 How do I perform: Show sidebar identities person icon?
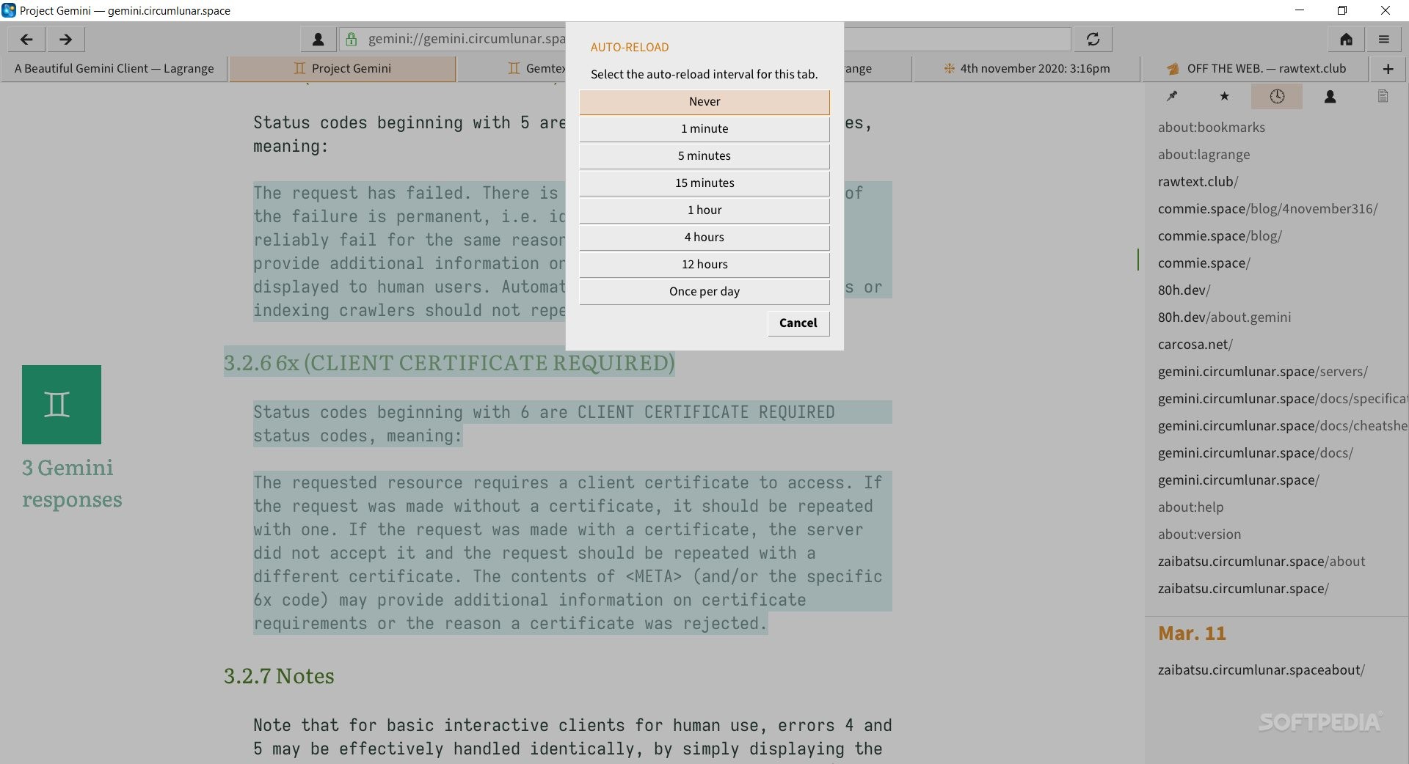pyautogui.click(x=1330, y=96)
